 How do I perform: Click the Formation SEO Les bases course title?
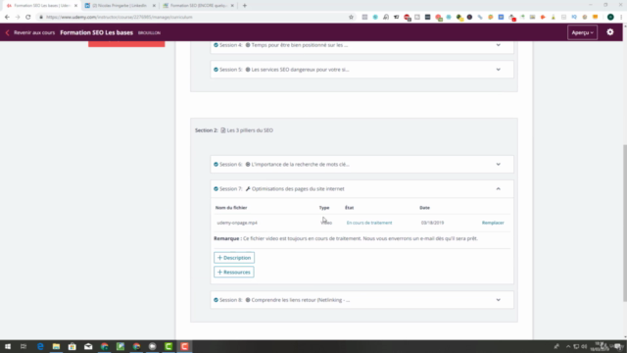coord(96,32)
